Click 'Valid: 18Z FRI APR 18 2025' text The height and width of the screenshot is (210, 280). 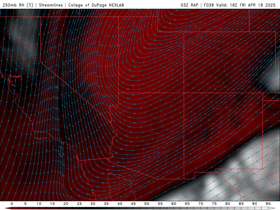click(x=246, y=5)
